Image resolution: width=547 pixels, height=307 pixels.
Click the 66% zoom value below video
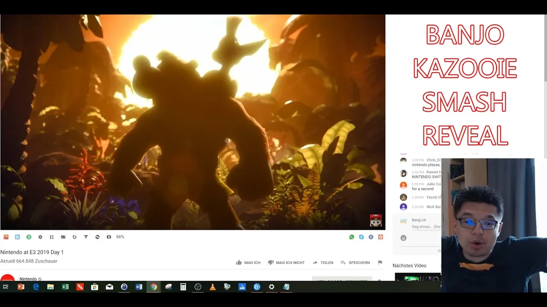[120, 237]
